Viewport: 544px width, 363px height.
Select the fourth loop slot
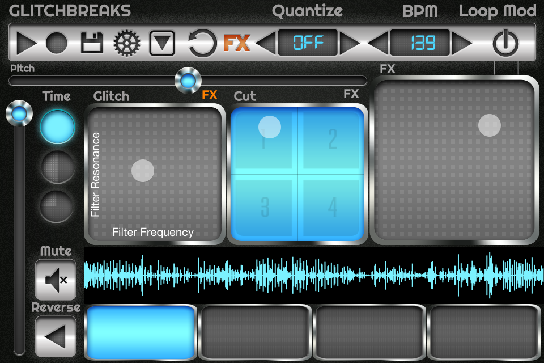click(484, 332)
